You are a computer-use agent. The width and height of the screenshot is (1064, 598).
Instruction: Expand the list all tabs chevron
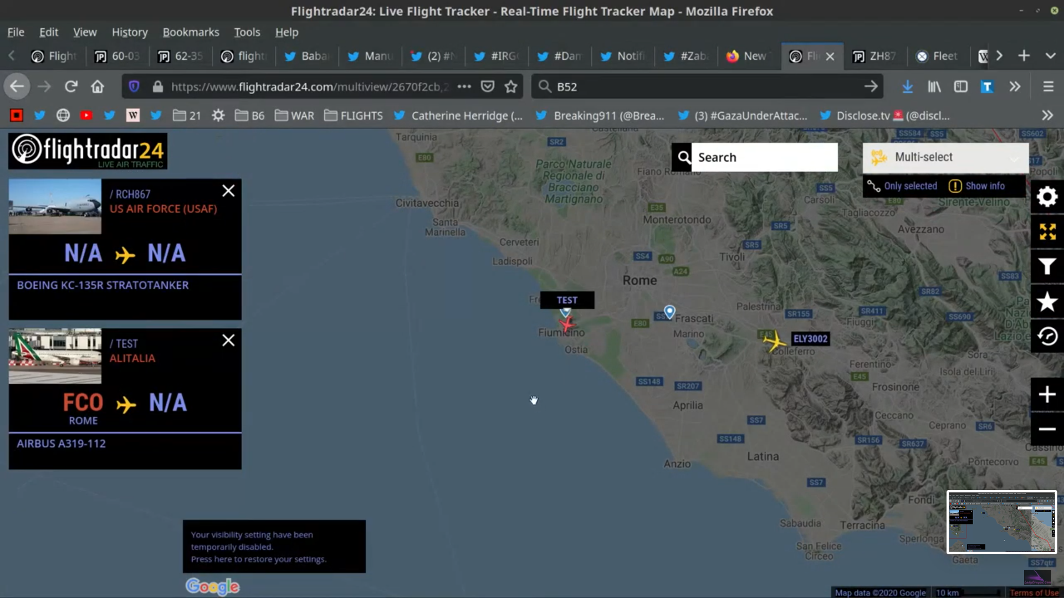point(1050,56)
